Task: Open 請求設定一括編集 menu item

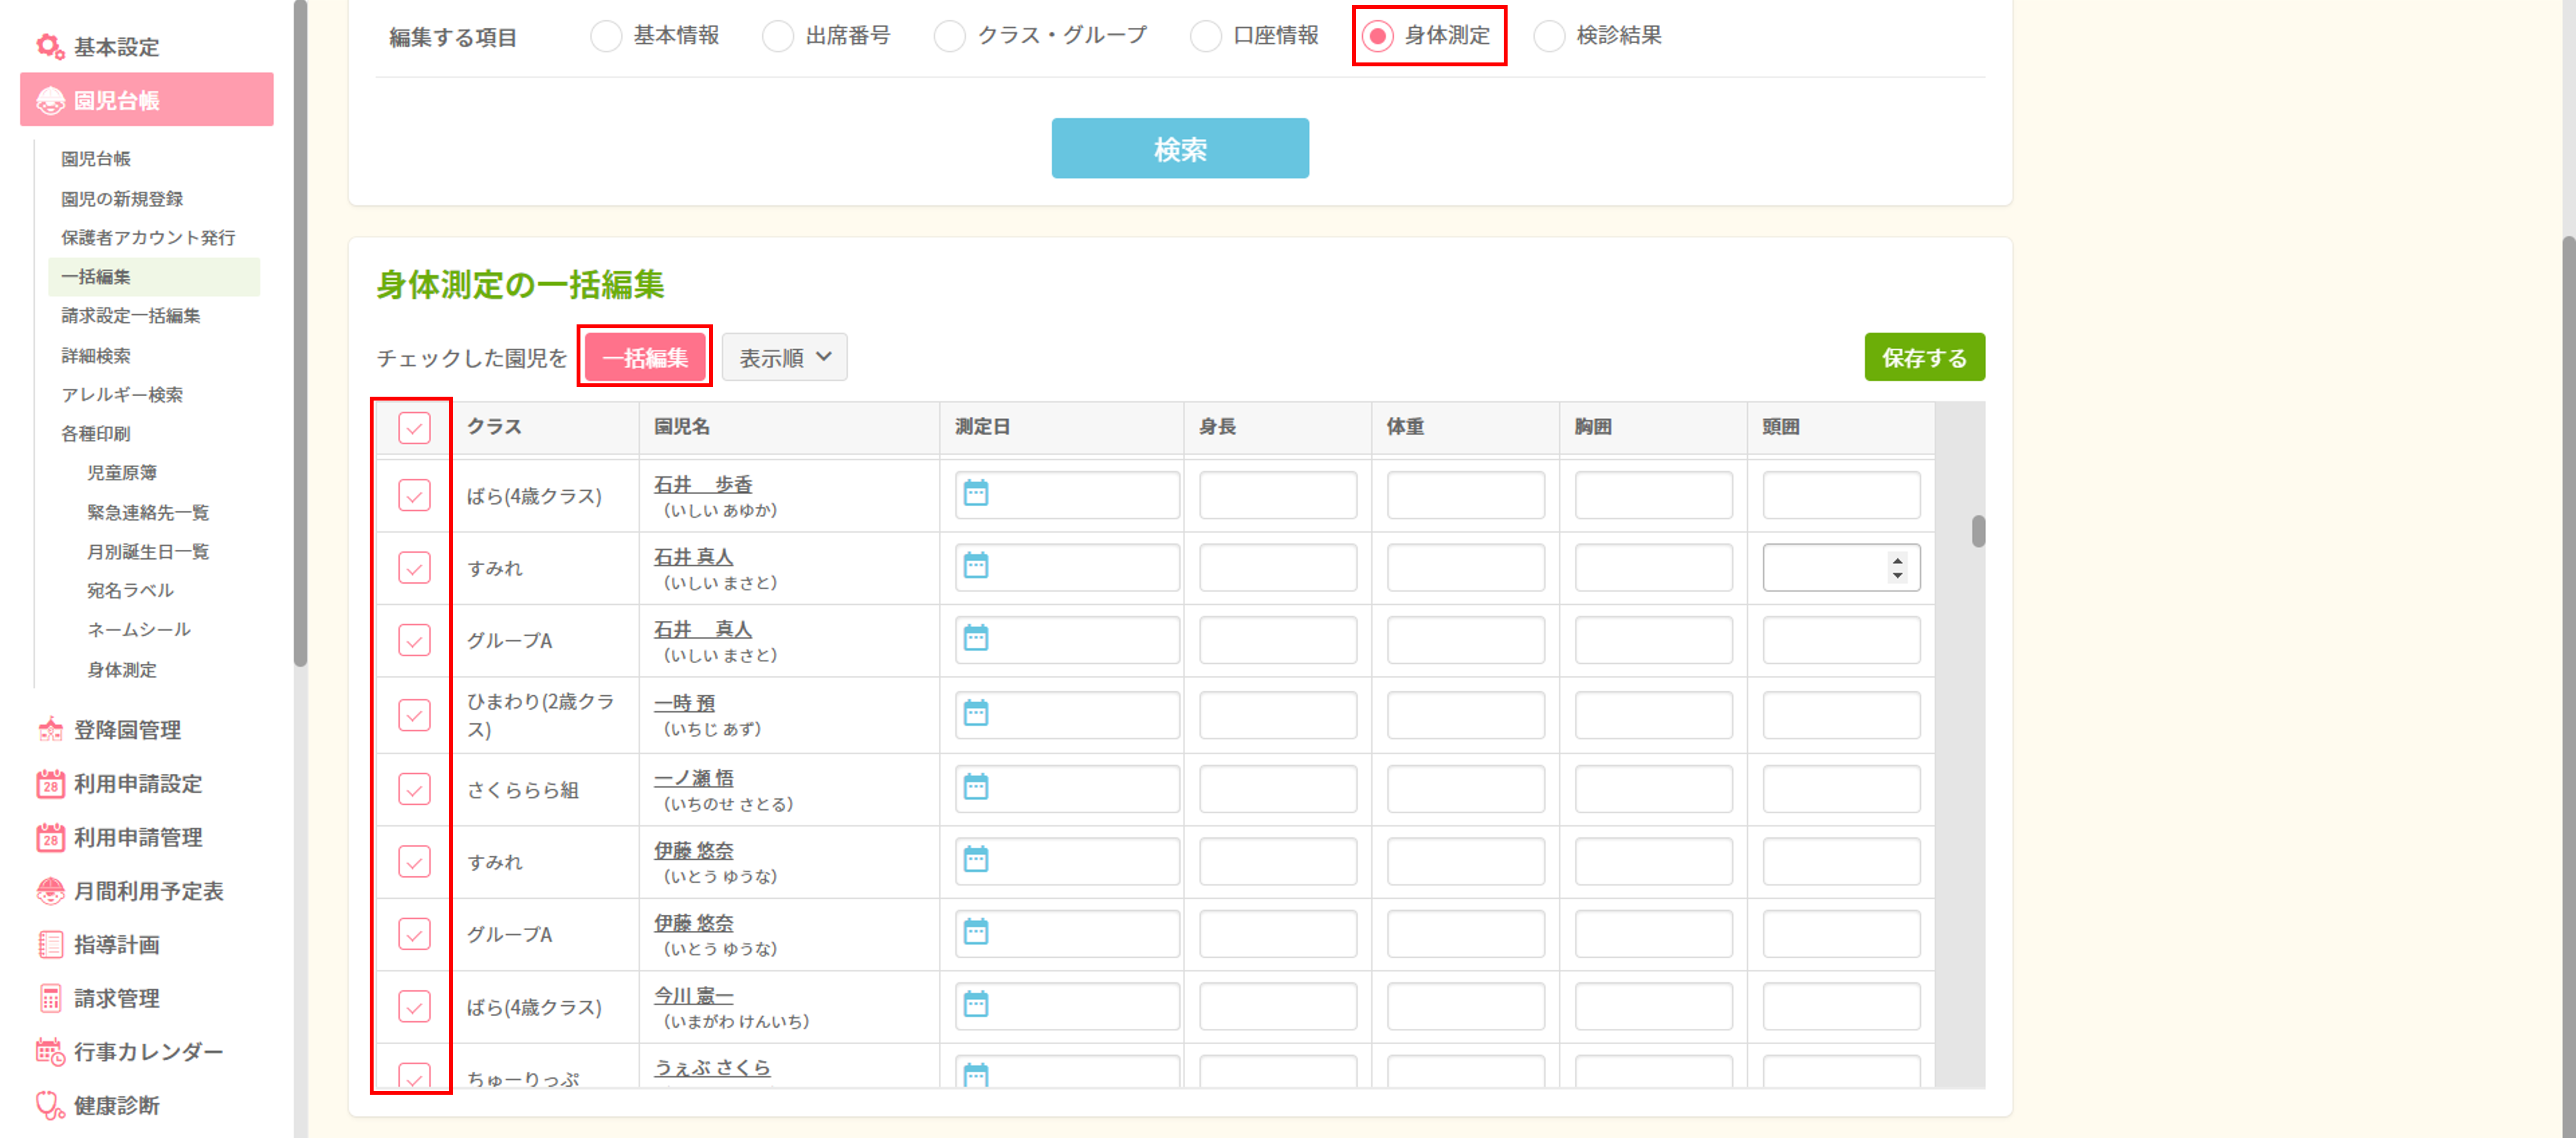Action: (131, 316)
